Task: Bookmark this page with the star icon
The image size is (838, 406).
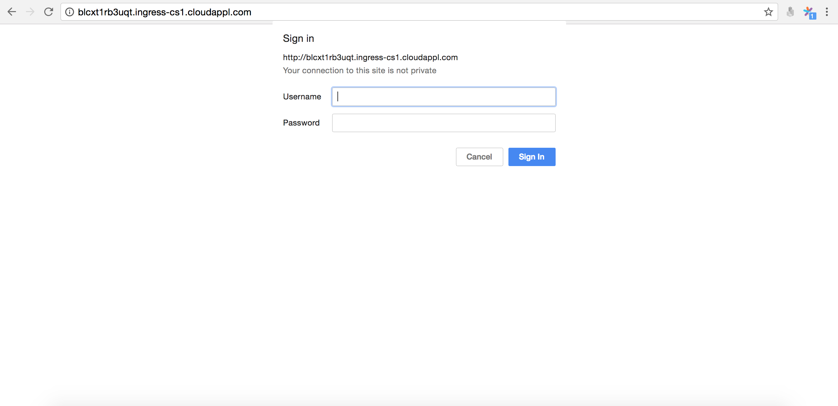Action: [x=768, y=12]
